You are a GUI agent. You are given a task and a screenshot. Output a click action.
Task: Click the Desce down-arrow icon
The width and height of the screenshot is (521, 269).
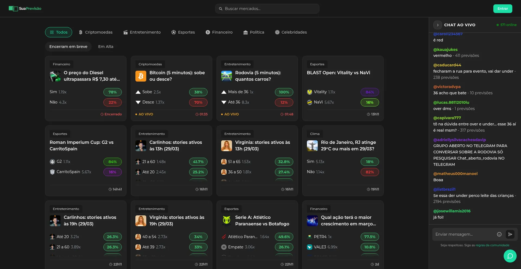tap(138, 102)
